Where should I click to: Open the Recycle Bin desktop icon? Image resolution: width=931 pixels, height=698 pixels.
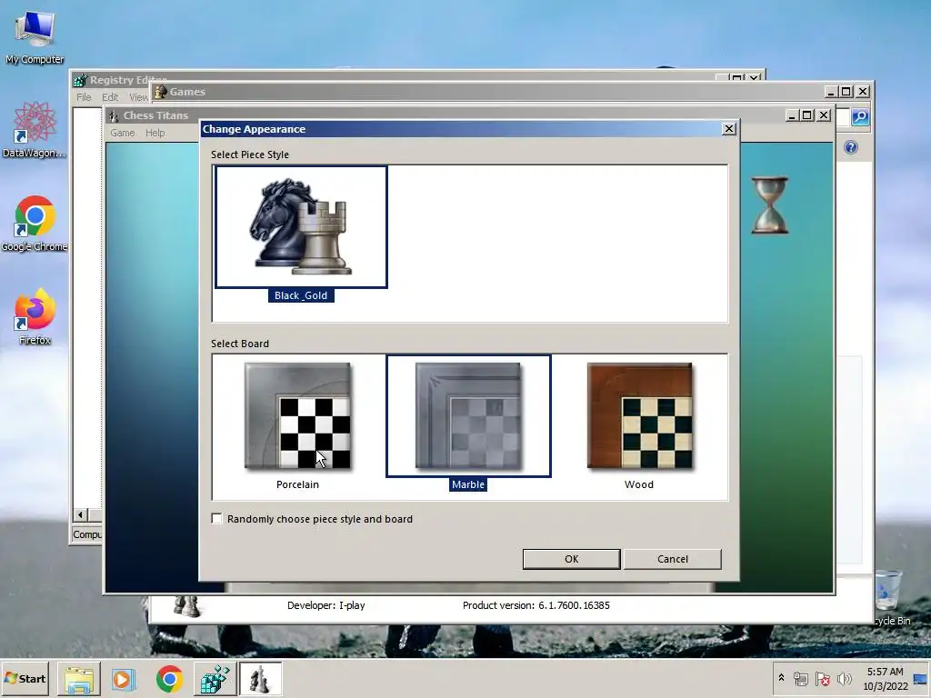(891, 597)
